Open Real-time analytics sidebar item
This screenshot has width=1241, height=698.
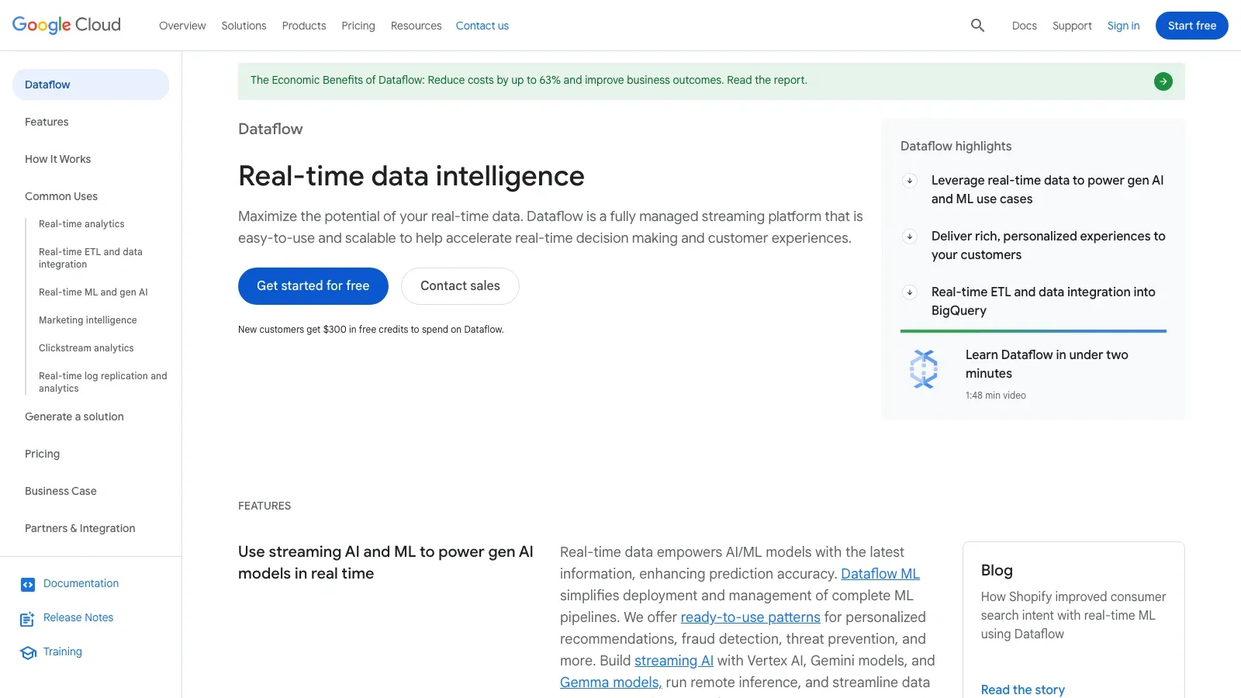point(81,224)
